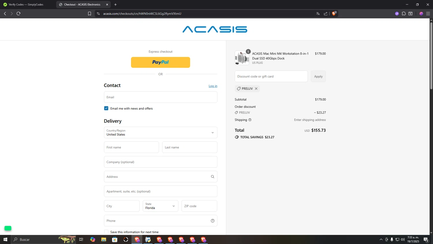Viewport: 433px width, 244px height.
Task: Open the browser hamburger menu
Action: tap(428, 14)
